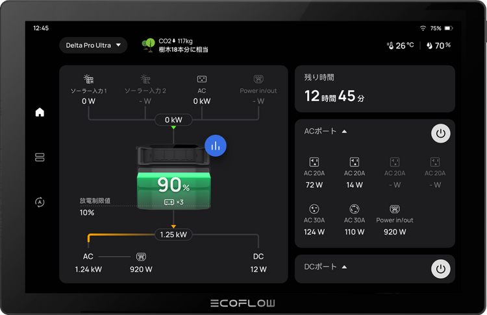Open the device list icon in sidebar
Image resolution: width=487 pixels, height=315 pixels.
click(x=40, y=157)
